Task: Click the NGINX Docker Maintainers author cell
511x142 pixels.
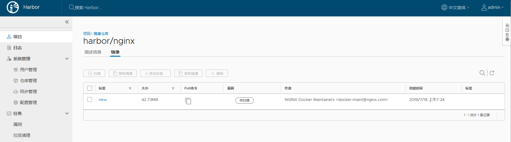Action: coord(336,100)
